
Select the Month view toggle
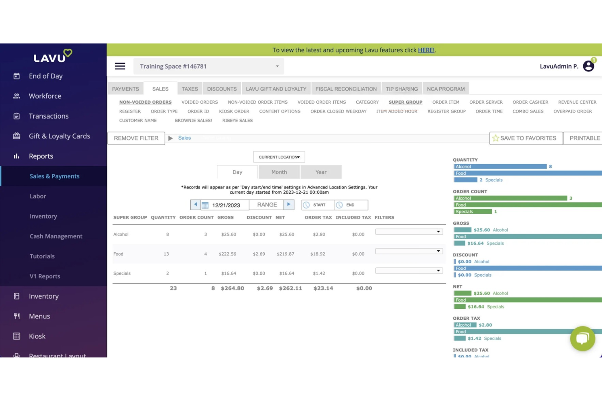(279, 172)
